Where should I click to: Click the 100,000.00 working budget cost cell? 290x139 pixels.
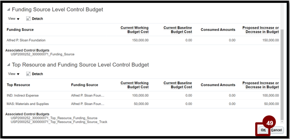[140, 96]
